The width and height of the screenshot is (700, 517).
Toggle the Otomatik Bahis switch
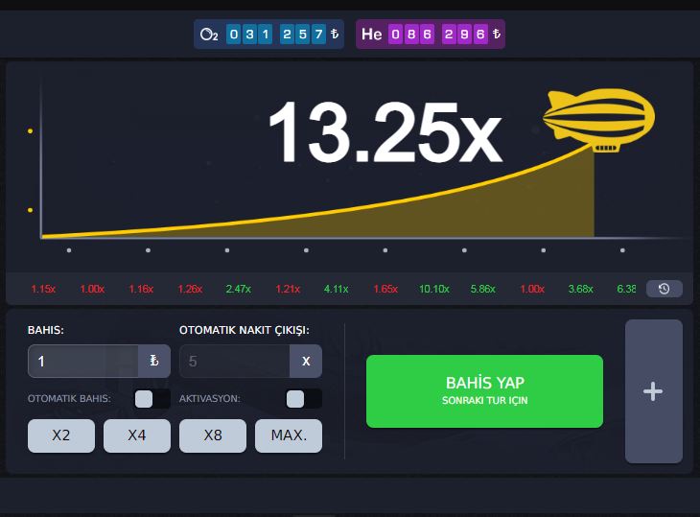[x=152, y=398]
